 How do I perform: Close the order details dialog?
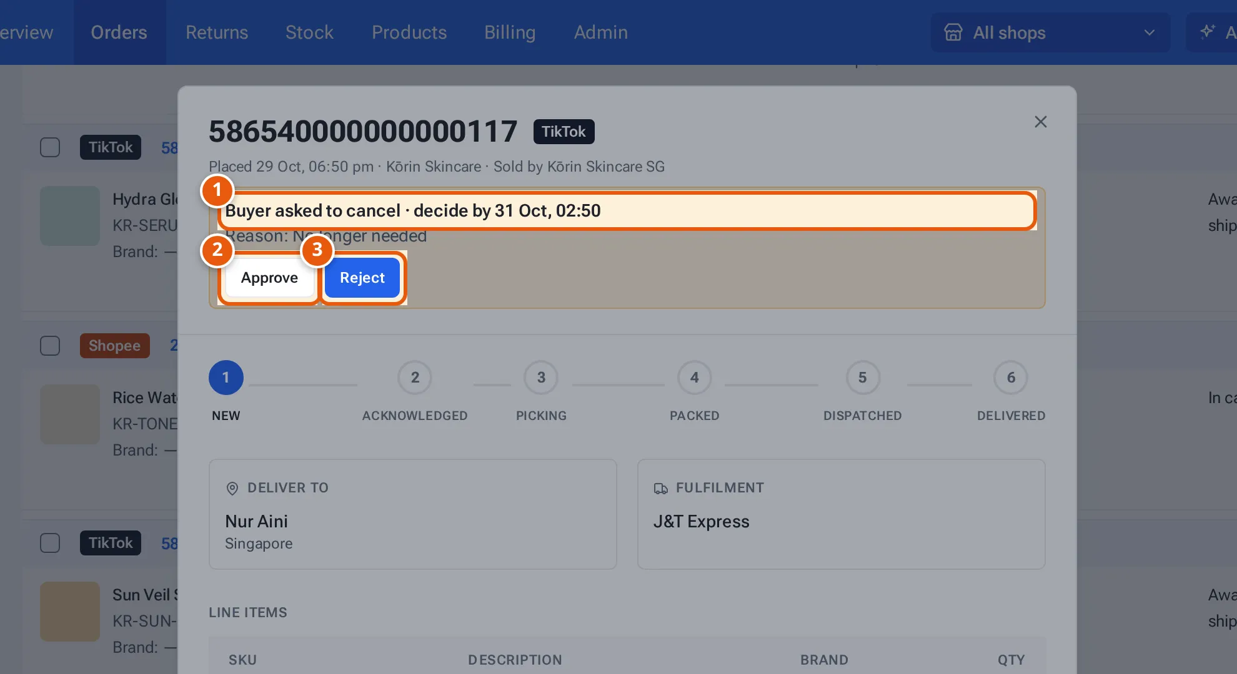1040,122
